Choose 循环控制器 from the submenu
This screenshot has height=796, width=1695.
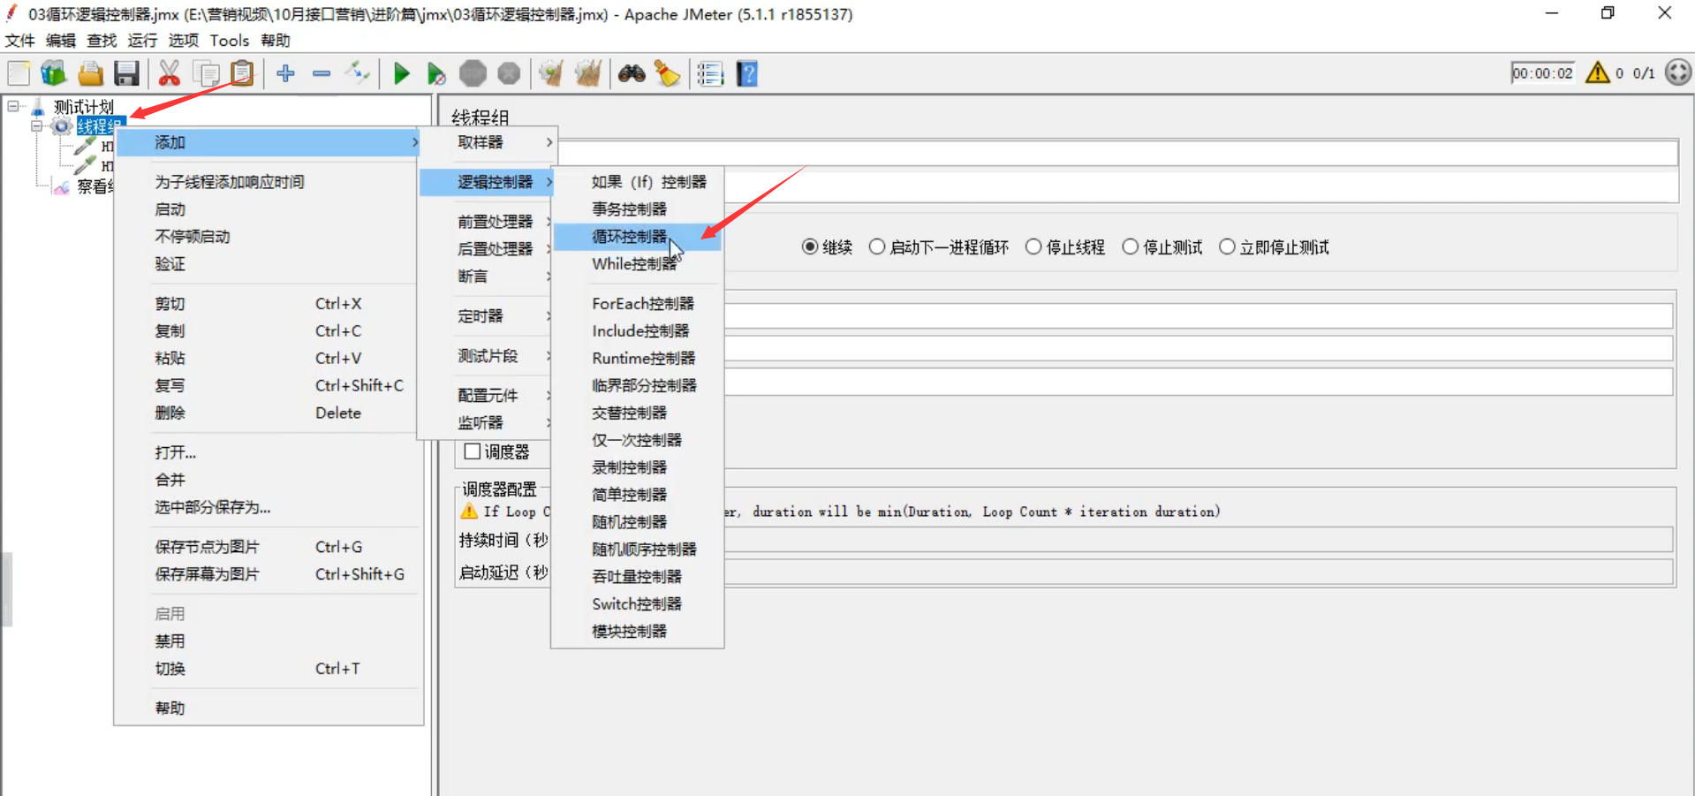(637, 237)
